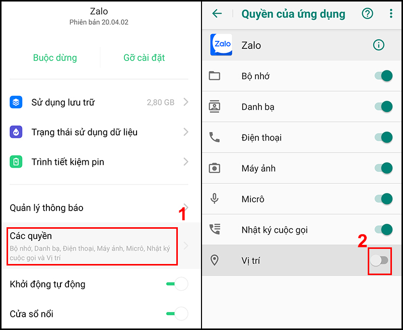Open help with the question mark icon
This screenshot has height=330, width=403.
[x=367, y=14]
